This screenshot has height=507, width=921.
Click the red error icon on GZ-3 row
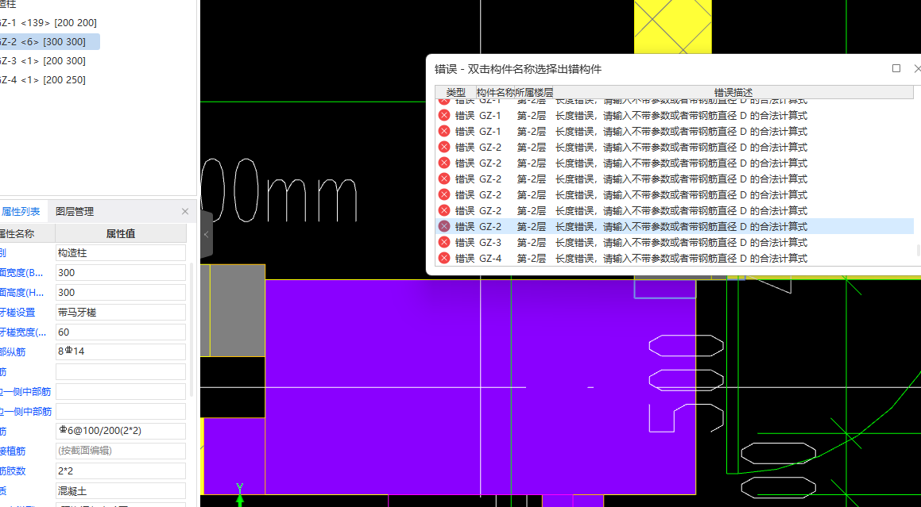tap(444, 242)
